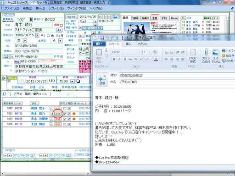Set low priority with blue down arrow

pyautogui.click(x=127, y=38)
